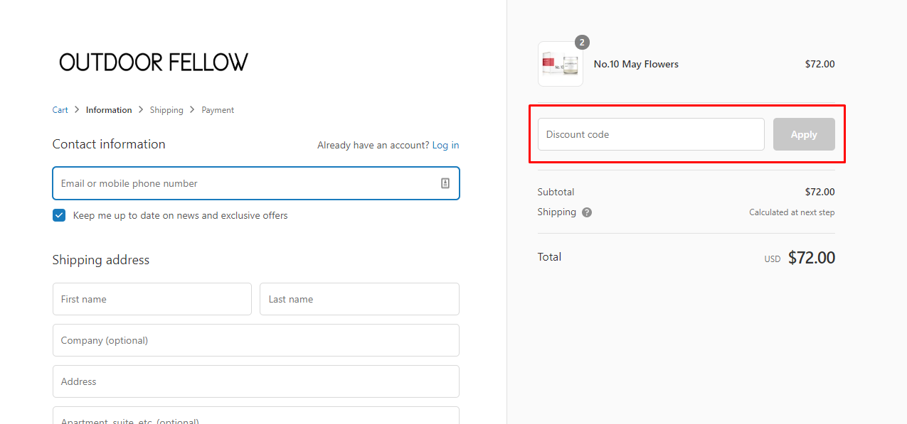The image size is (907, 424).
Task: Open the Log in link
Action: coord(445,145)
